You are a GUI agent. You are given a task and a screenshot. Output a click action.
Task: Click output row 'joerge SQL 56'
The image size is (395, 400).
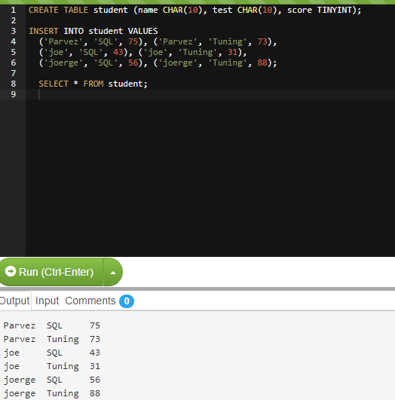(52, 380)
